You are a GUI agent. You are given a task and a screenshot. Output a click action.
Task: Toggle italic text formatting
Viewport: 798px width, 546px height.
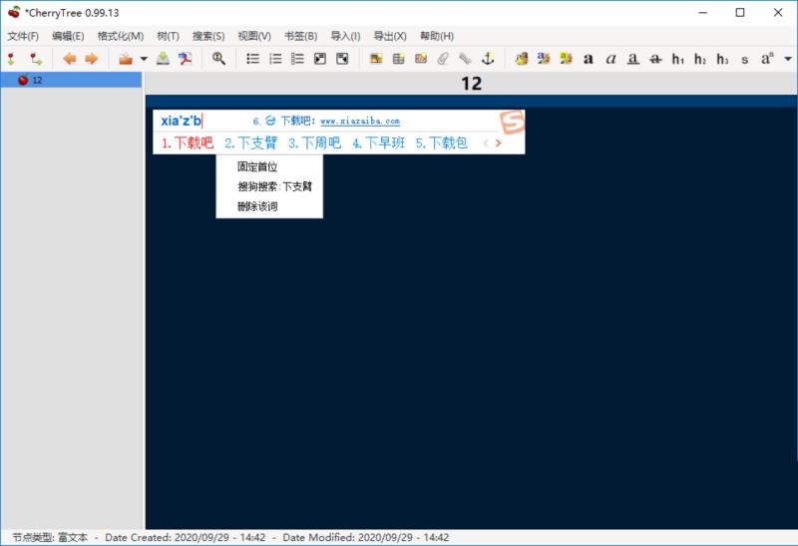pyautogui.click(x=610, y=59)
